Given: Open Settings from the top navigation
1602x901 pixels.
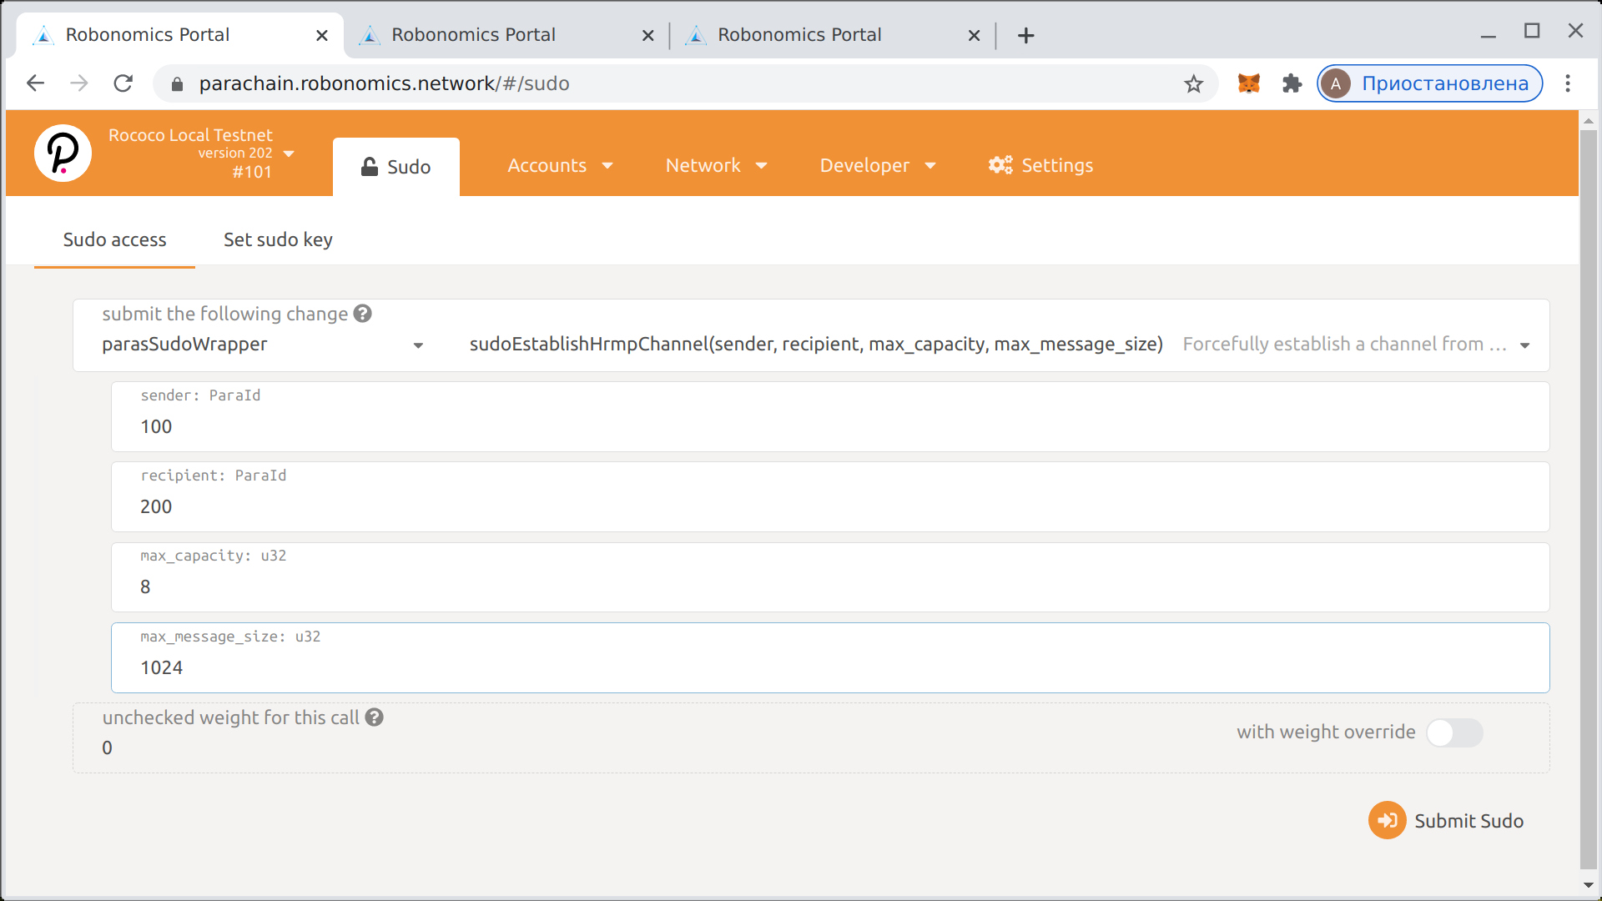Looking at the screenshot, I should tap(1040, 165).
